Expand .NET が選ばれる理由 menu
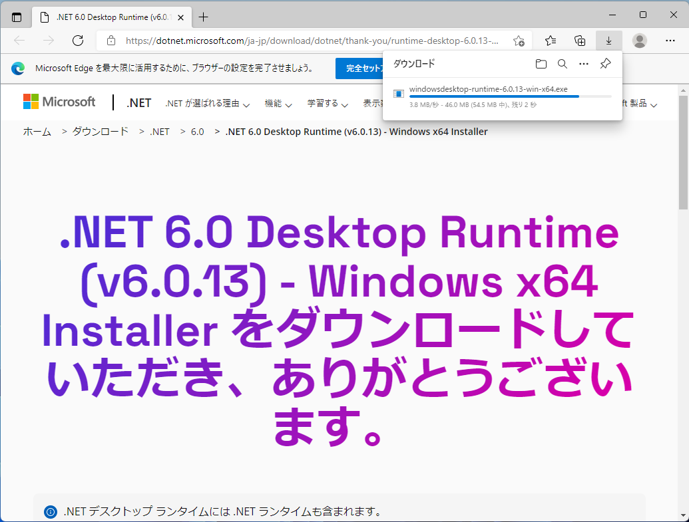689x522 pixels. [208, 104]
